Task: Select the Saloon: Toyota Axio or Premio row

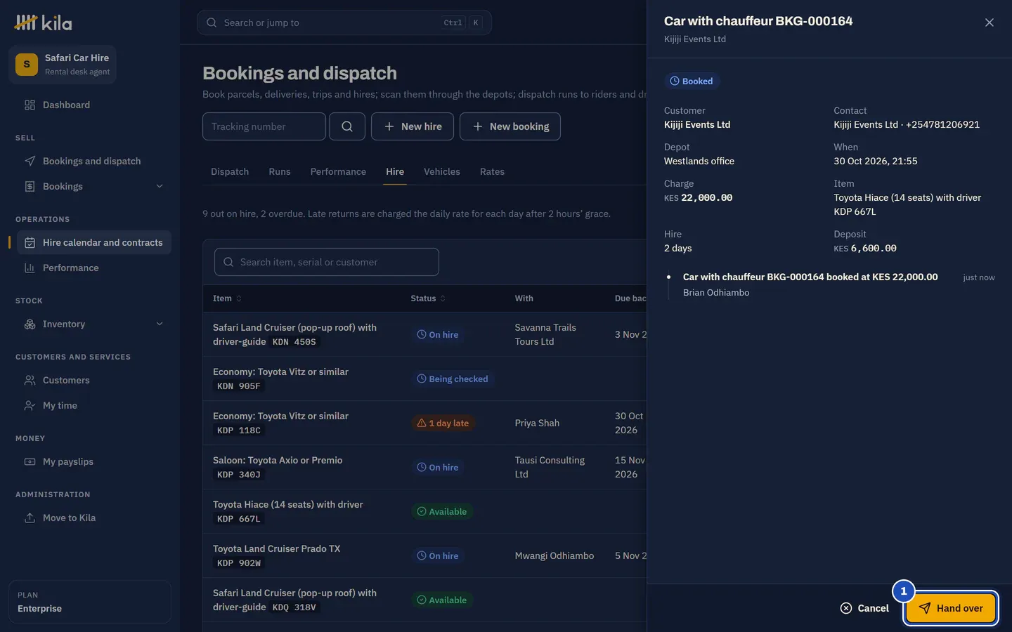Action: [424, 467]
